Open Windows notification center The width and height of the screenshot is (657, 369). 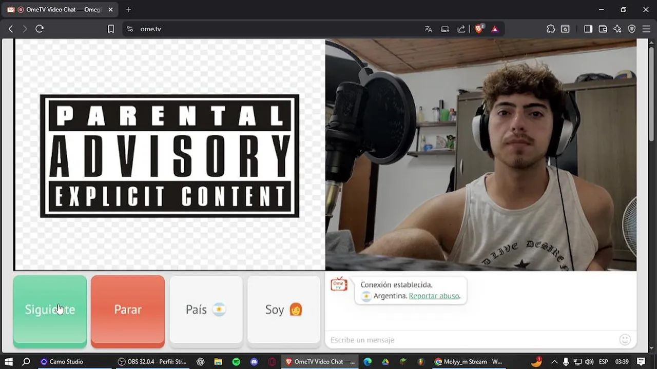pos(641,362)
